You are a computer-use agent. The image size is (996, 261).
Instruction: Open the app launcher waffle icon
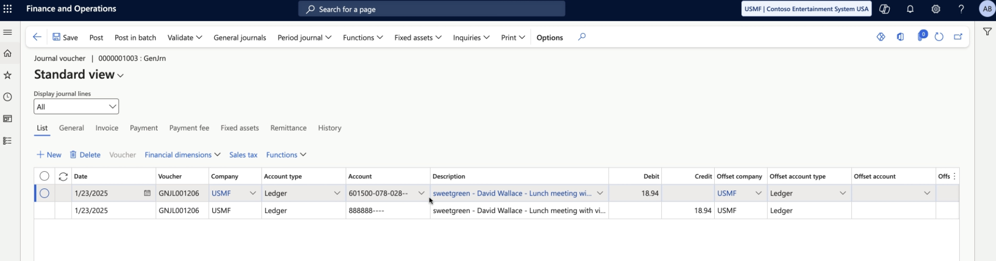coord(8,9)
